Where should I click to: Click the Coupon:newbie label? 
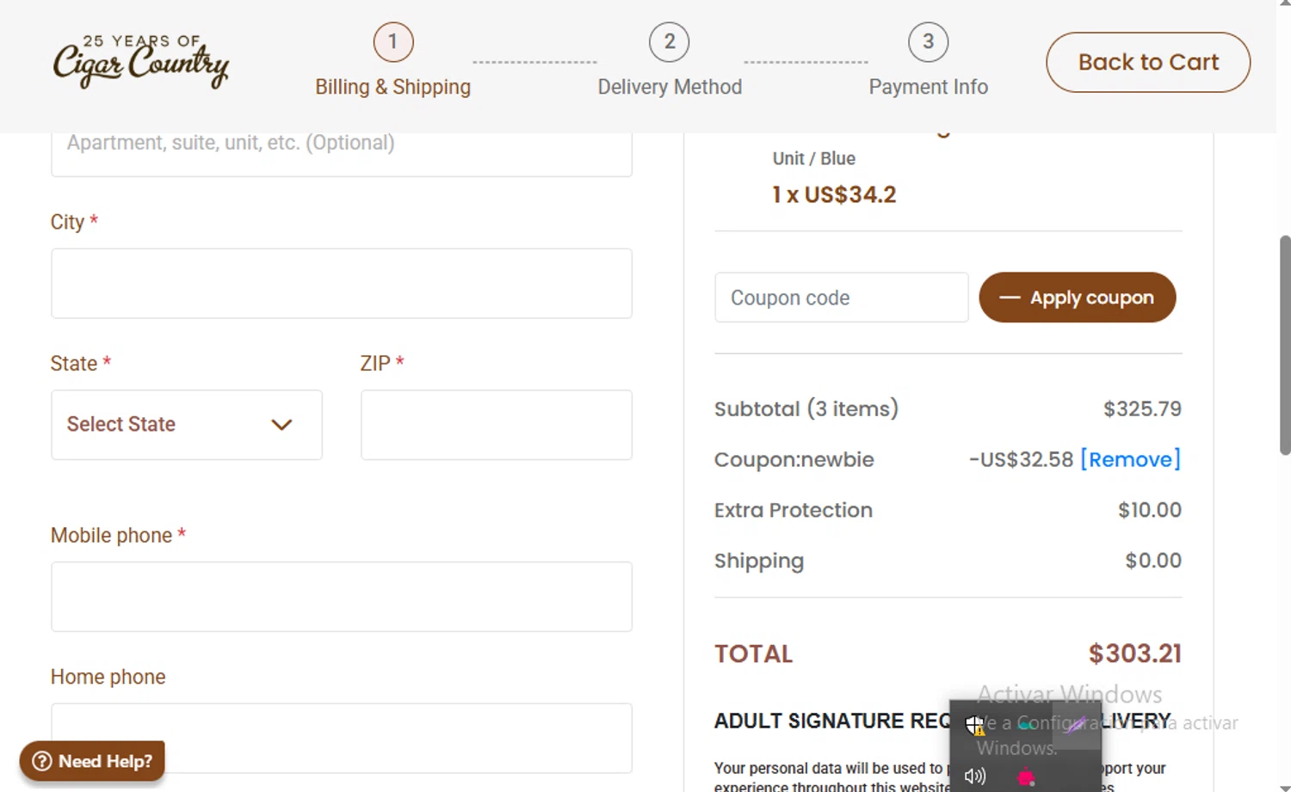794,459
